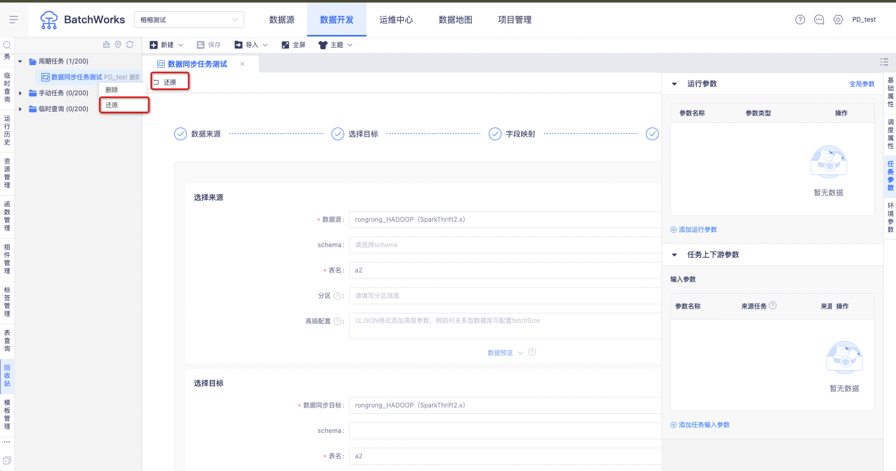Click the copy icon at bottom of left sidebar
This screenshot has height=471, width=896.
coord(7,460)
